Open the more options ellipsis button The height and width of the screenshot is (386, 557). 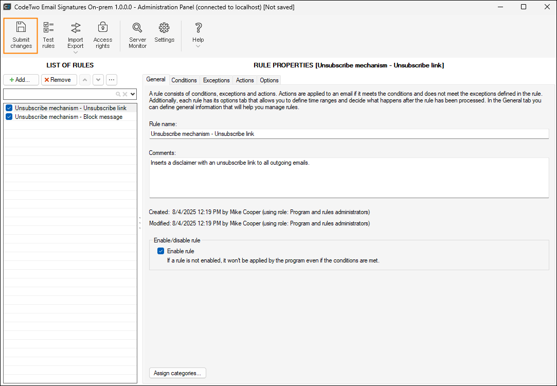[x=111, y=80]
